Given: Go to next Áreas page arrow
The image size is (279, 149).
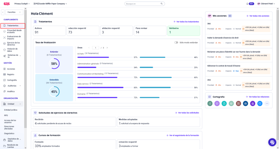Looking at the screenshot, I should (x=107, y=48).
